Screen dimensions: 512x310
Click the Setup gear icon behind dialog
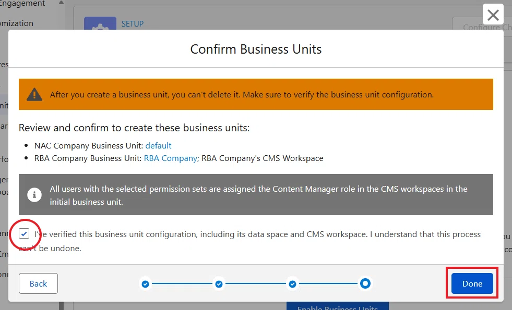[x=100, y=23]
